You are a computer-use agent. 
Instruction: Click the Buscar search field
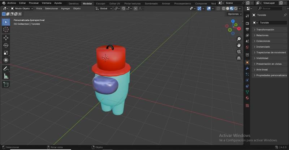click(x=277, y=8)
